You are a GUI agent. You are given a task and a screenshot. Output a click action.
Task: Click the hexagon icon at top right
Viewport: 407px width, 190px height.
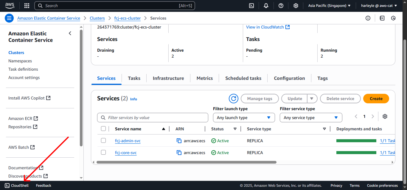pyautogui.click(x=393, y=18)
